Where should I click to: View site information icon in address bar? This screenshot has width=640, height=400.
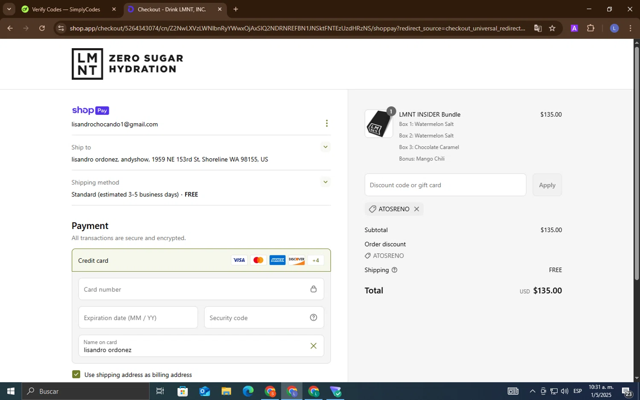(x=61, y=29)
